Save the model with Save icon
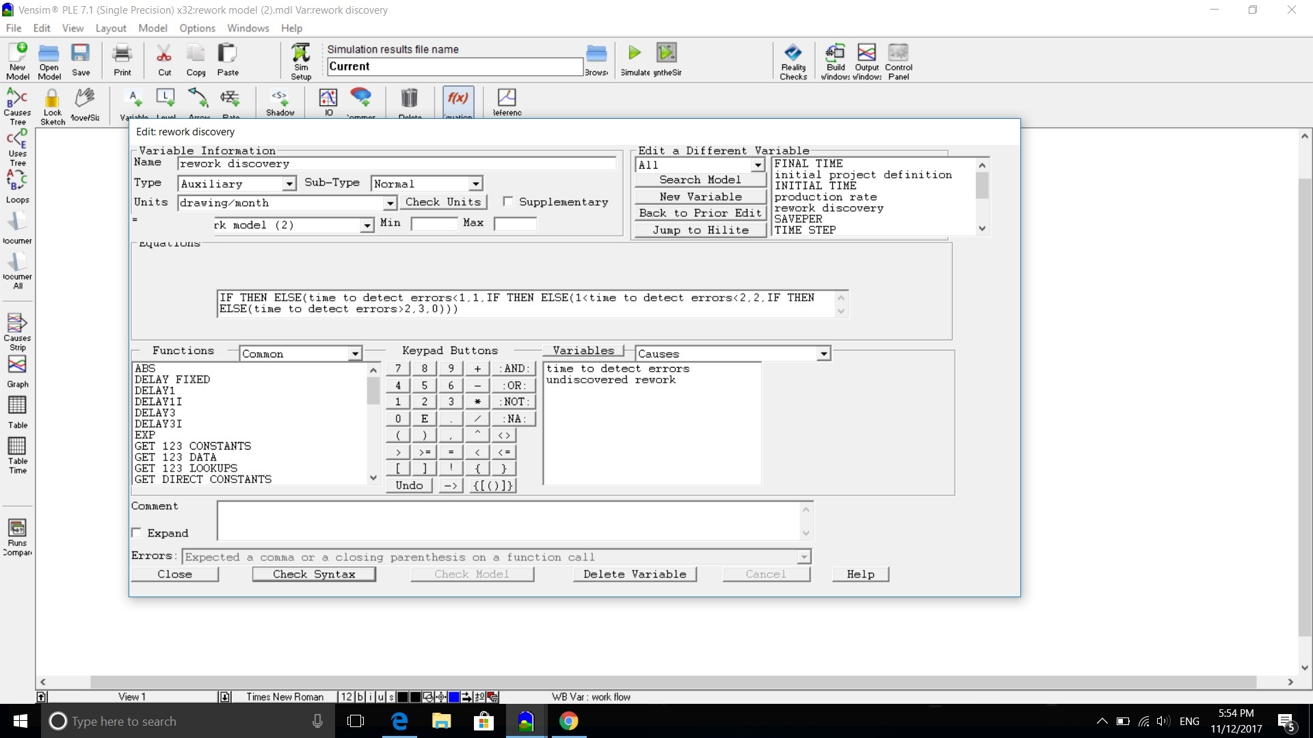This screenshot has width=1313, height=738. pos(81,60)
